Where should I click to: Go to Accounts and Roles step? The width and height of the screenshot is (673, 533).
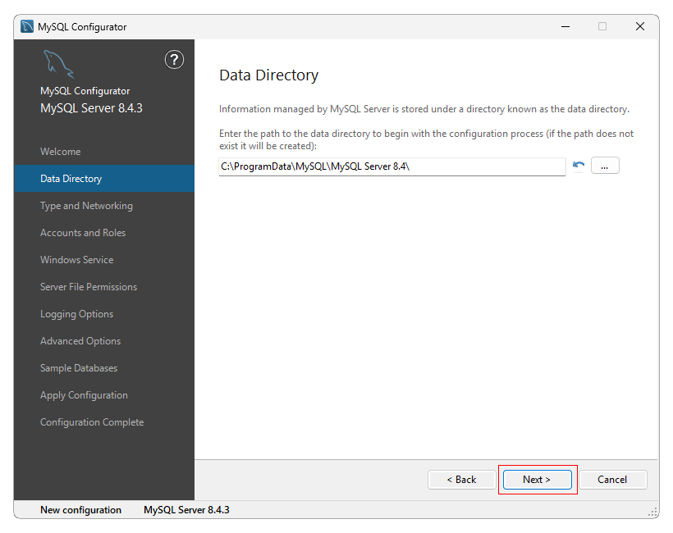[83, 233]
